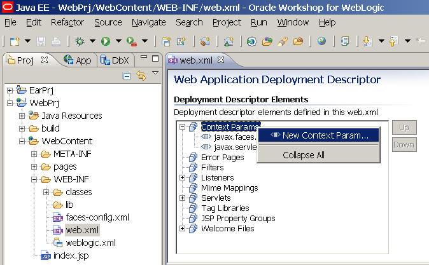The height and width of the screenshot is (265, 429).
Task: Switch to the DbX tab
Action: tap(115, 60)
